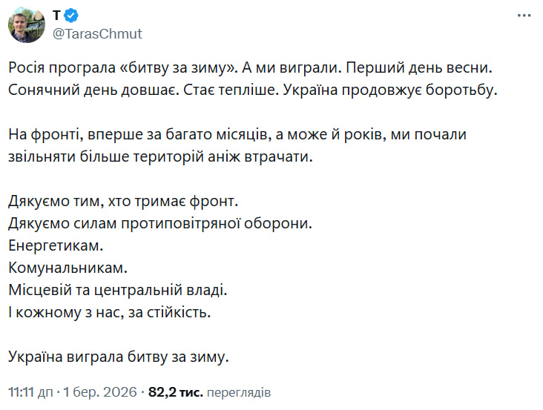Click the word "Енергетикам."
Viewport: 543px width, 410px height.
coord(53,245)
